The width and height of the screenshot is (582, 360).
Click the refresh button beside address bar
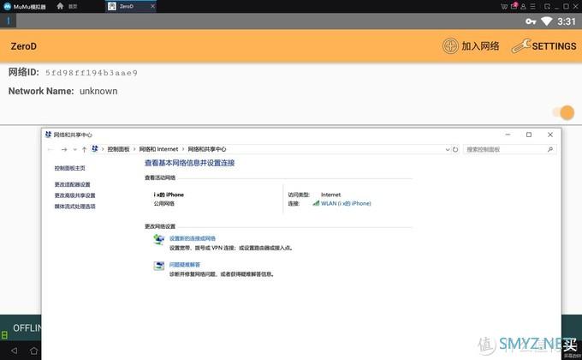pos(455,149)
